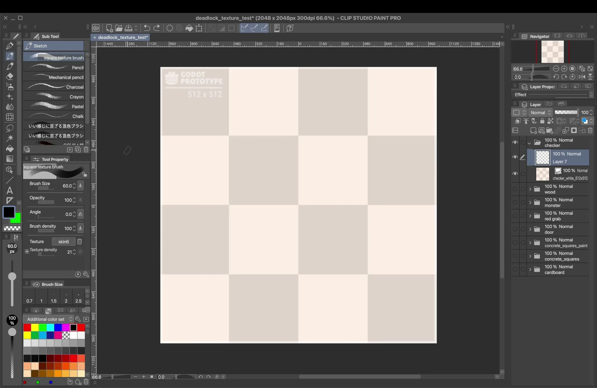Open the Normal blending mode dropdown
Viewport: 597px width, 388px height.
tap(540, 113)
